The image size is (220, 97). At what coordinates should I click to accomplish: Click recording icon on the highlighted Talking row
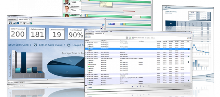coord(188,49)
